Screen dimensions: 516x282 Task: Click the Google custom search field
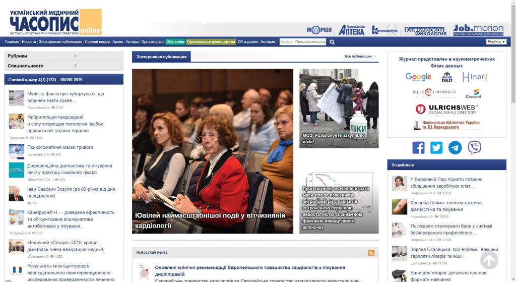pyautogui.click(x=303, y=42)
